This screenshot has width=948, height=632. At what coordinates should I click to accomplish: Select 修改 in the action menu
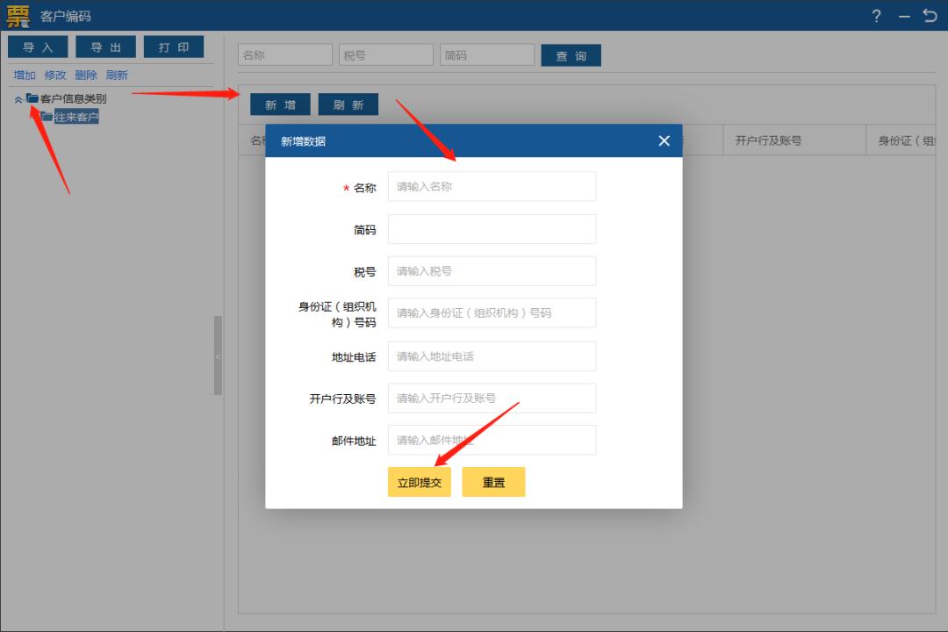click(54, 75)
